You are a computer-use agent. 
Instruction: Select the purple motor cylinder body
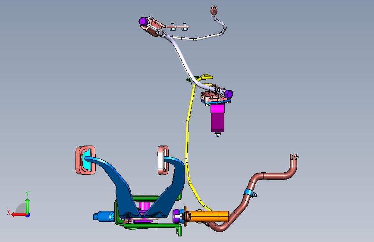[x=217, y=121]
